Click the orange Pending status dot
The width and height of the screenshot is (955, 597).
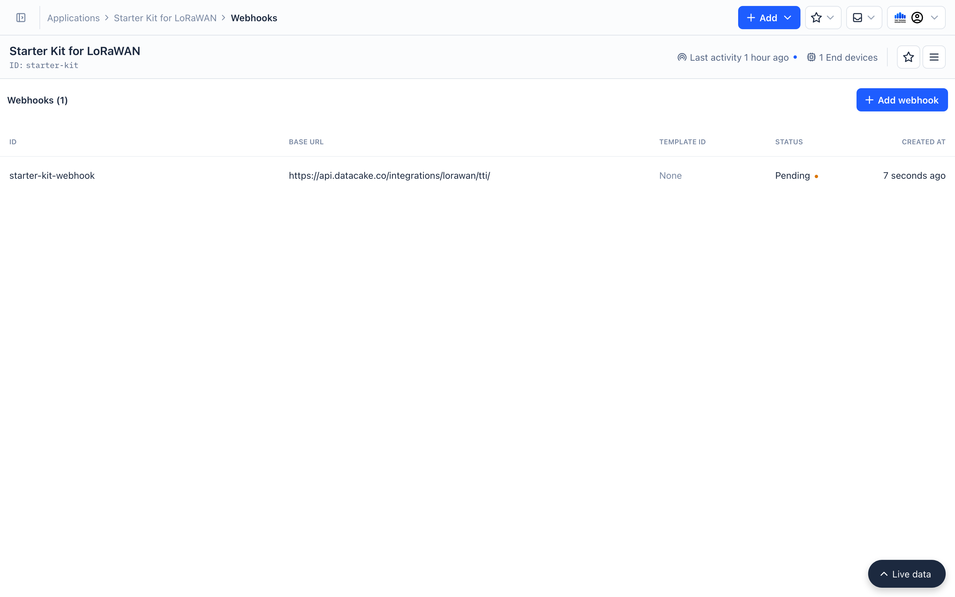click(x=816, y=176)
